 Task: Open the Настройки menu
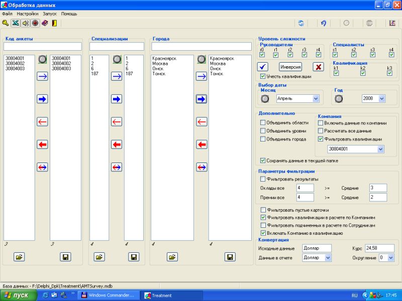pyautogui.click(x=27, y=14)
